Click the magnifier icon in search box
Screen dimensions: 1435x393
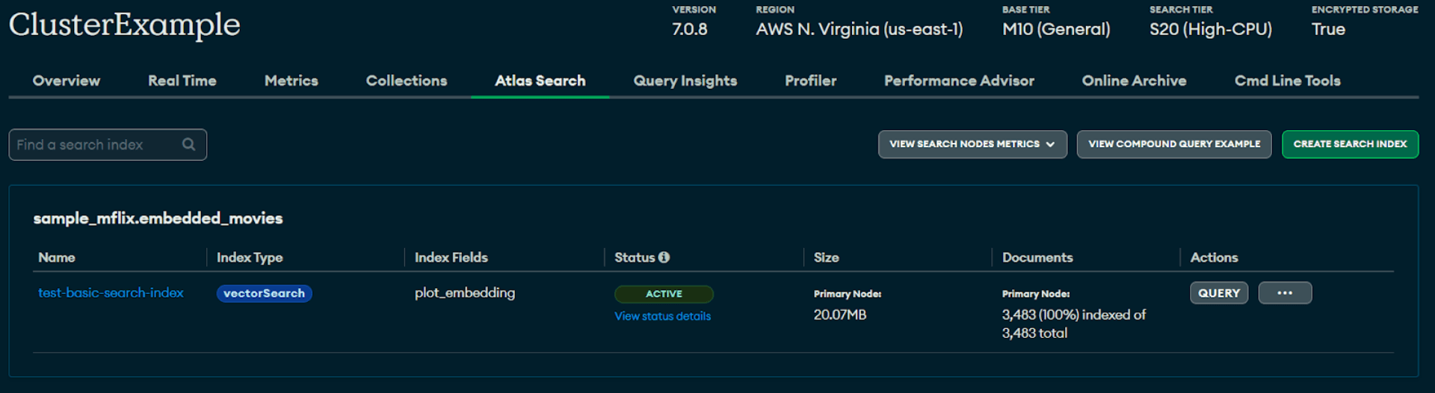coord(188,144)
